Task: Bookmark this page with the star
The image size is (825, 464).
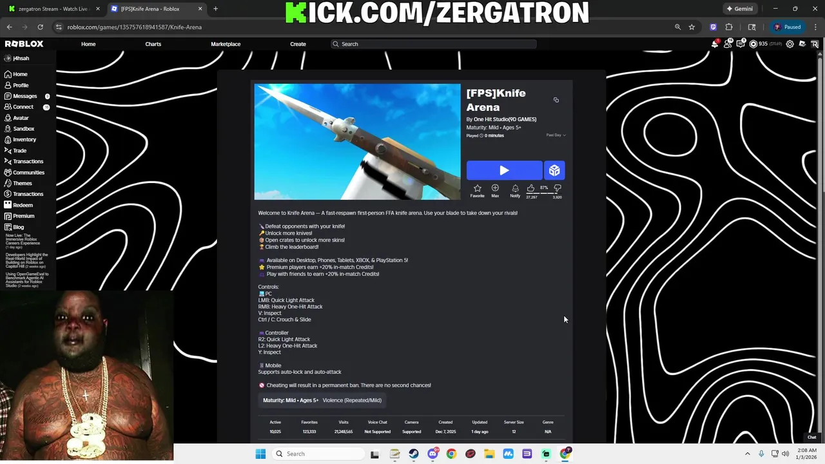Action: [692, 27]
